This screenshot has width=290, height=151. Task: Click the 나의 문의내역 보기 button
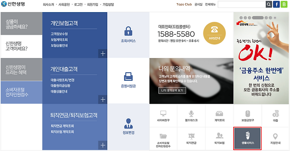pos(172,90)
